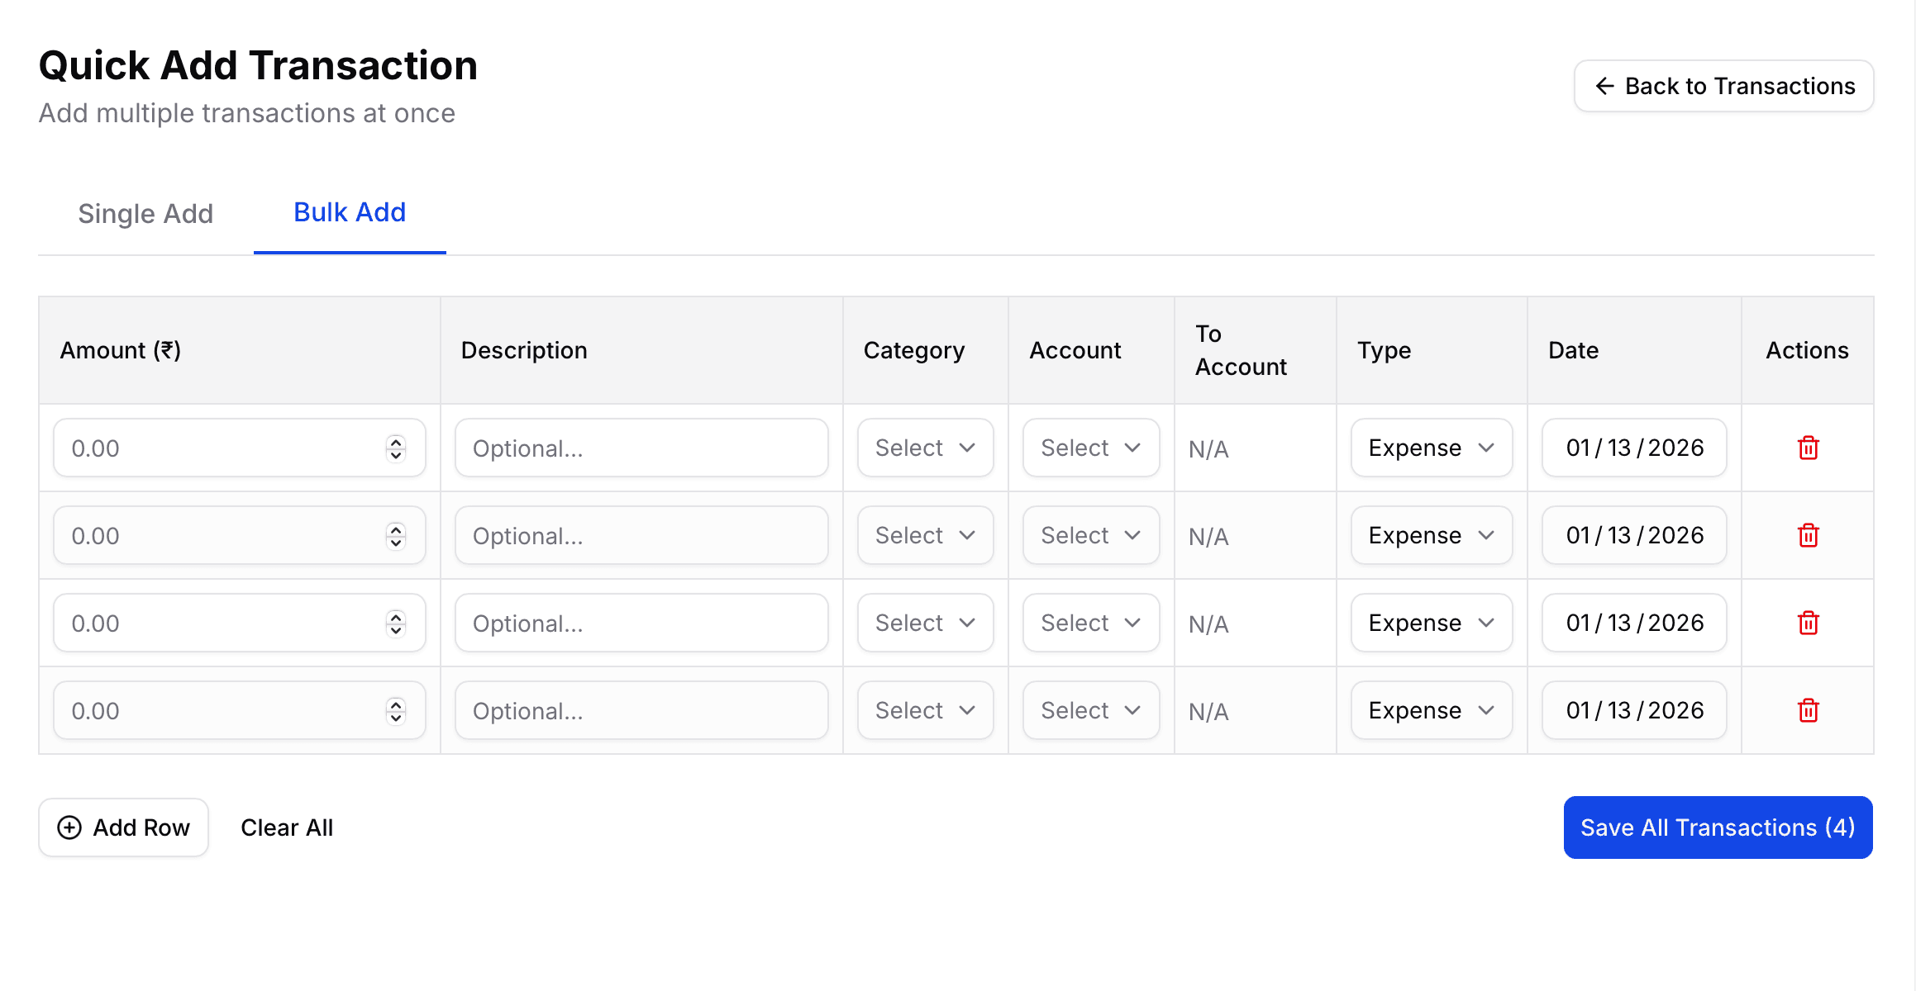Open Account dropdown in second row
Screen dimensions: 1916x991
(x=1090, y=536)
